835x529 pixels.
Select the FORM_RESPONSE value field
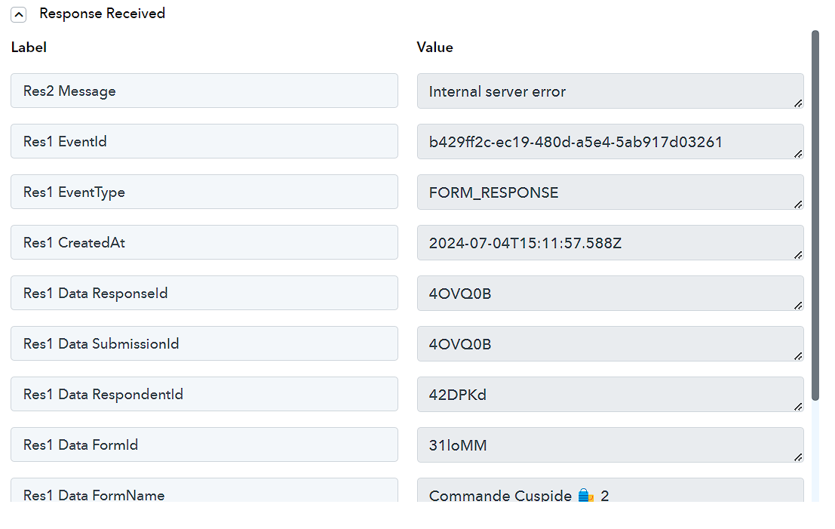[610, 192]
